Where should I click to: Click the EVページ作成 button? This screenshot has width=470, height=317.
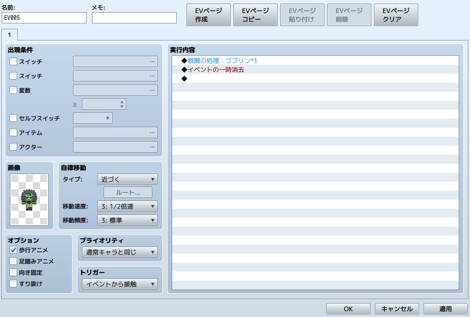208,15
